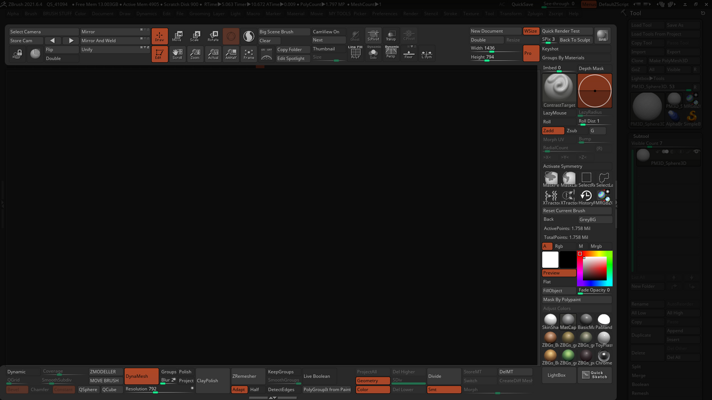
Task: Open the Render menu
Action: [411, 13]
